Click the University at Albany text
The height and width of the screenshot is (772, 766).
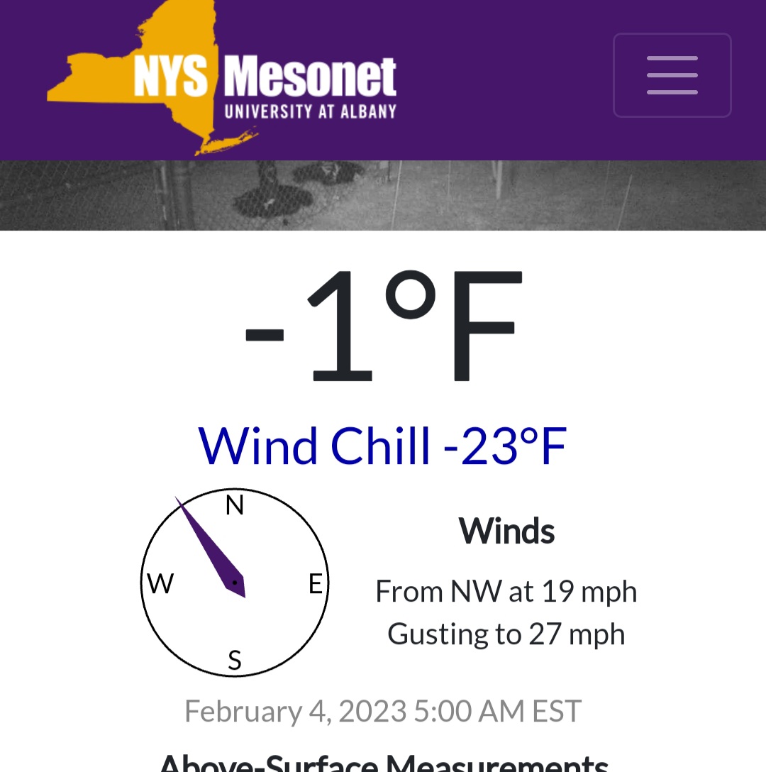[x=310, y=111]
